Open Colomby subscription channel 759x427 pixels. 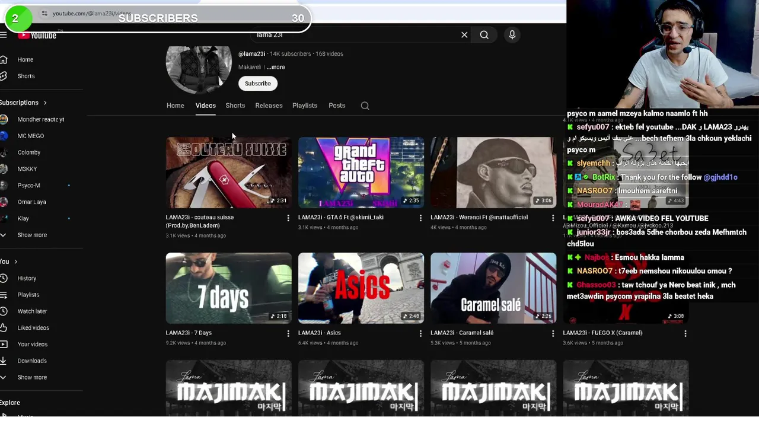tap(28, 152)
